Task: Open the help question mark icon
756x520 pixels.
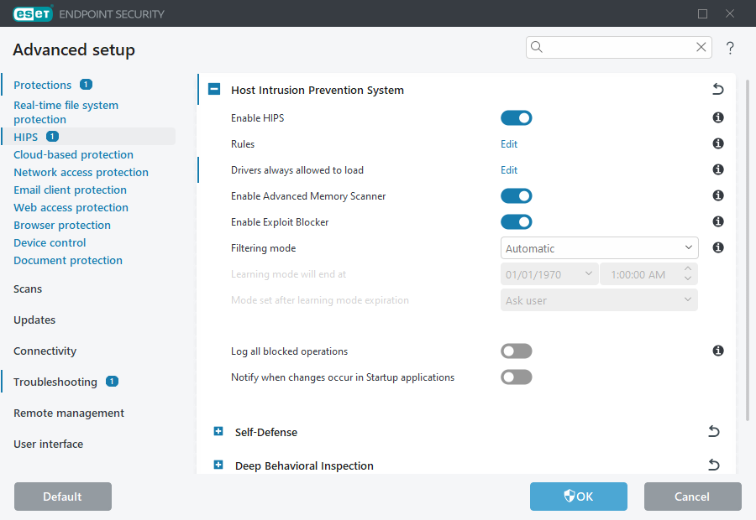Action: point(729,48)
